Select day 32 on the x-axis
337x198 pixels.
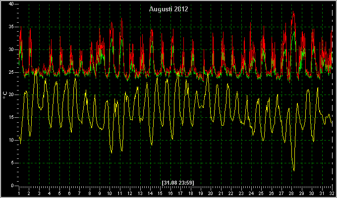click(x=332, y=193)
